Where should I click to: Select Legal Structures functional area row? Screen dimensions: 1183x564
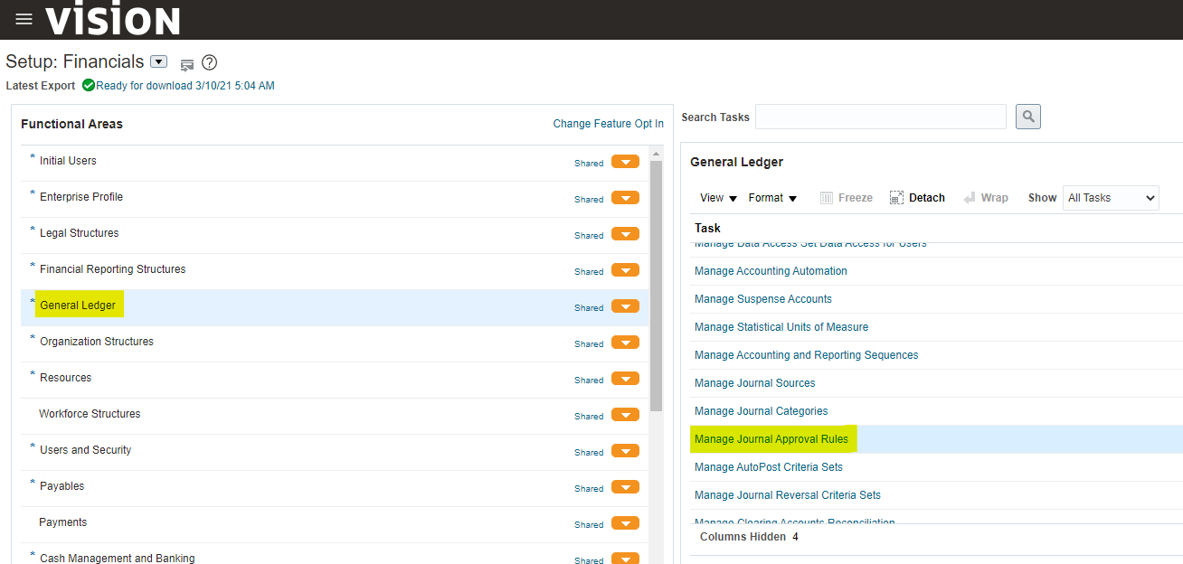[80, 233]
